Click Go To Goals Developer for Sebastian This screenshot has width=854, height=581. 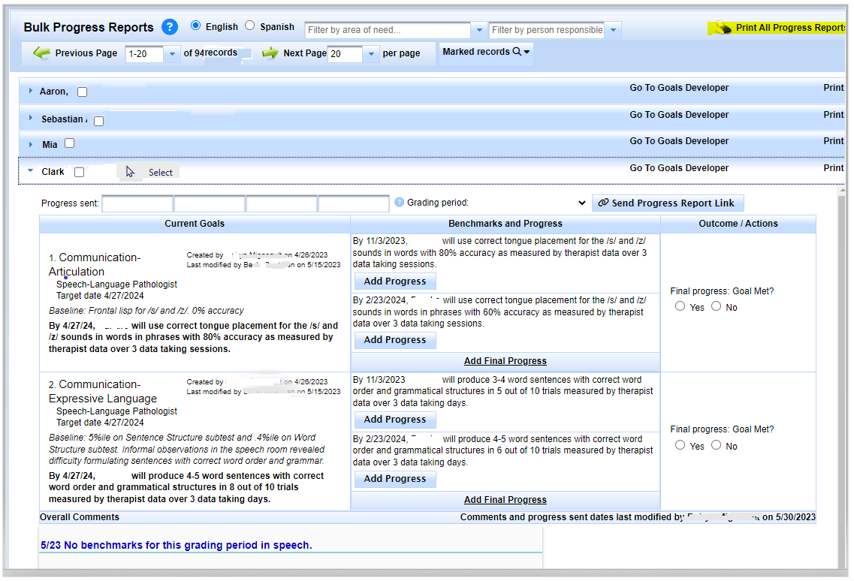(x=679, y=115)
